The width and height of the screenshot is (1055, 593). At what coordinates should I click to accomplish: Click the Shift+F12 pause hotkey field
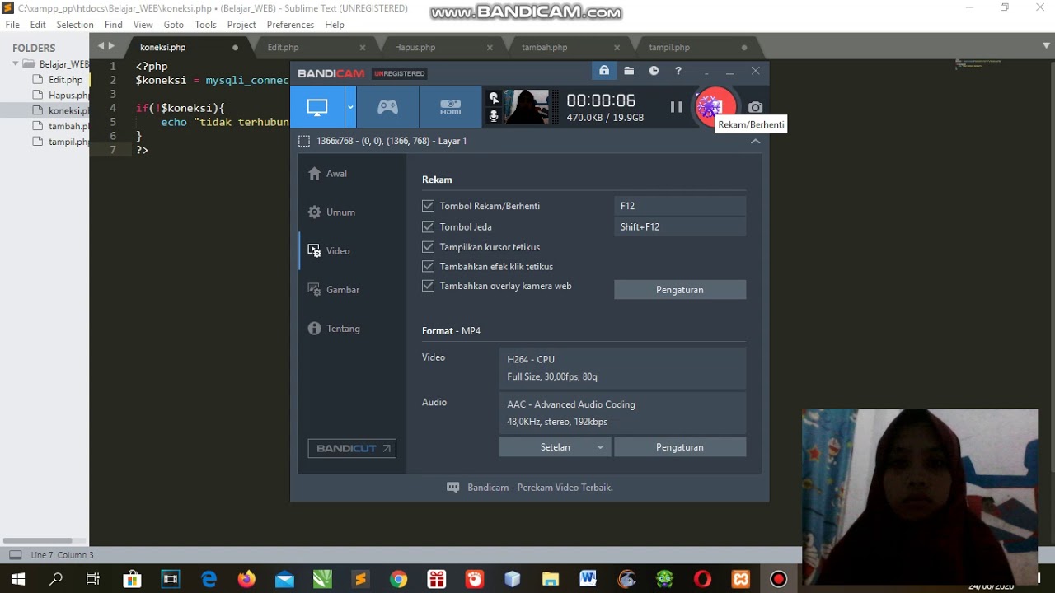click(x=680, y=226)
